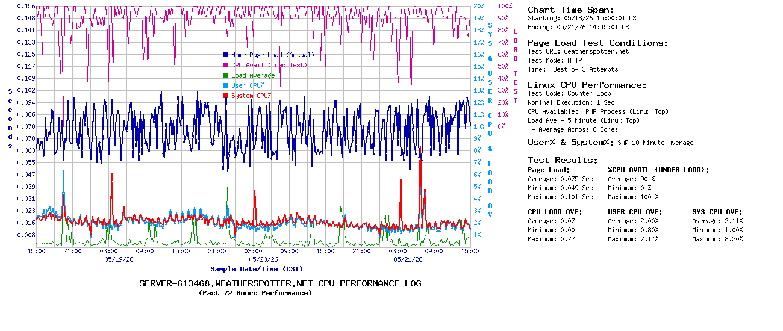This screenshot has width=783, height=331.
Task: Click the light blue User CPU% legend swatch
Action: coord(225,85)
